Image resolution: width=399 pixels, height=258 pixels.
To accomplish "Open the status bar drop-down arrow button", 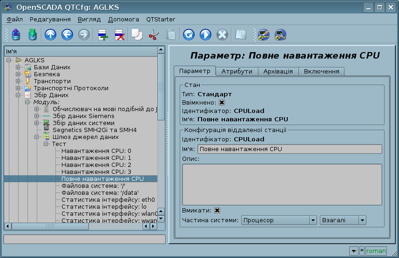I will click(354, 251).
